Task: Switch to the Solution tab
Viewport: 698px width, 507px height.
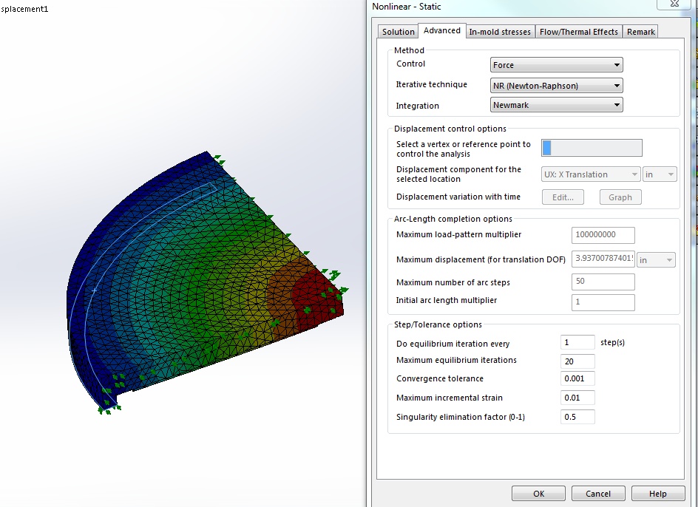Action: (398, 32)
